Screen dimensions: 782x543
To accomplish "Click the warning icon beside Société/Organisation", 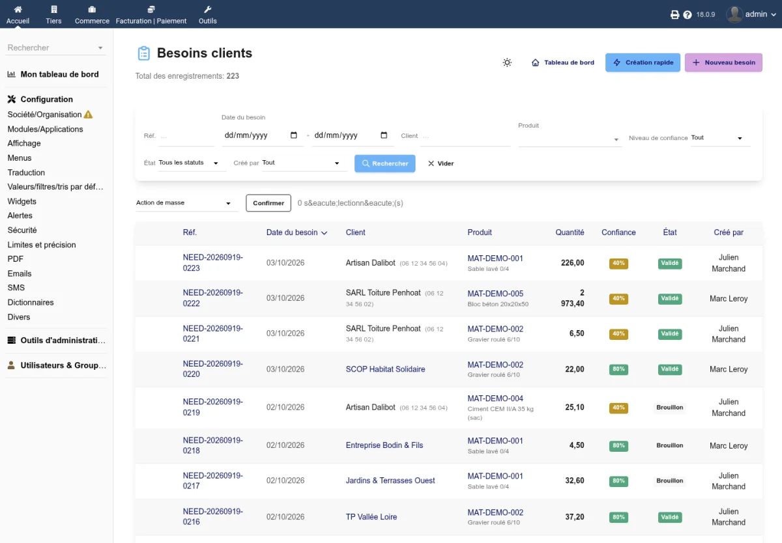I will point(89,115).
